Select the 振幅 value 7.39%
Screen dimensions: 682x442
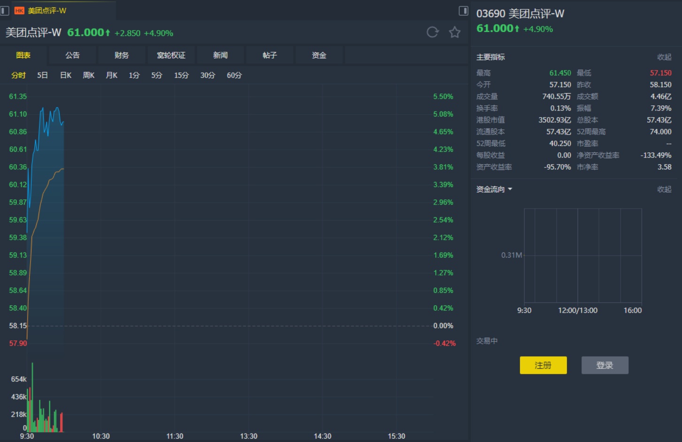[x=661, y=108]
